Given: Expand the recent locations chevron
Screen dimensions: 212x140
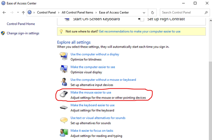Looking at the screenshot, I should click(x=18, y=13).
